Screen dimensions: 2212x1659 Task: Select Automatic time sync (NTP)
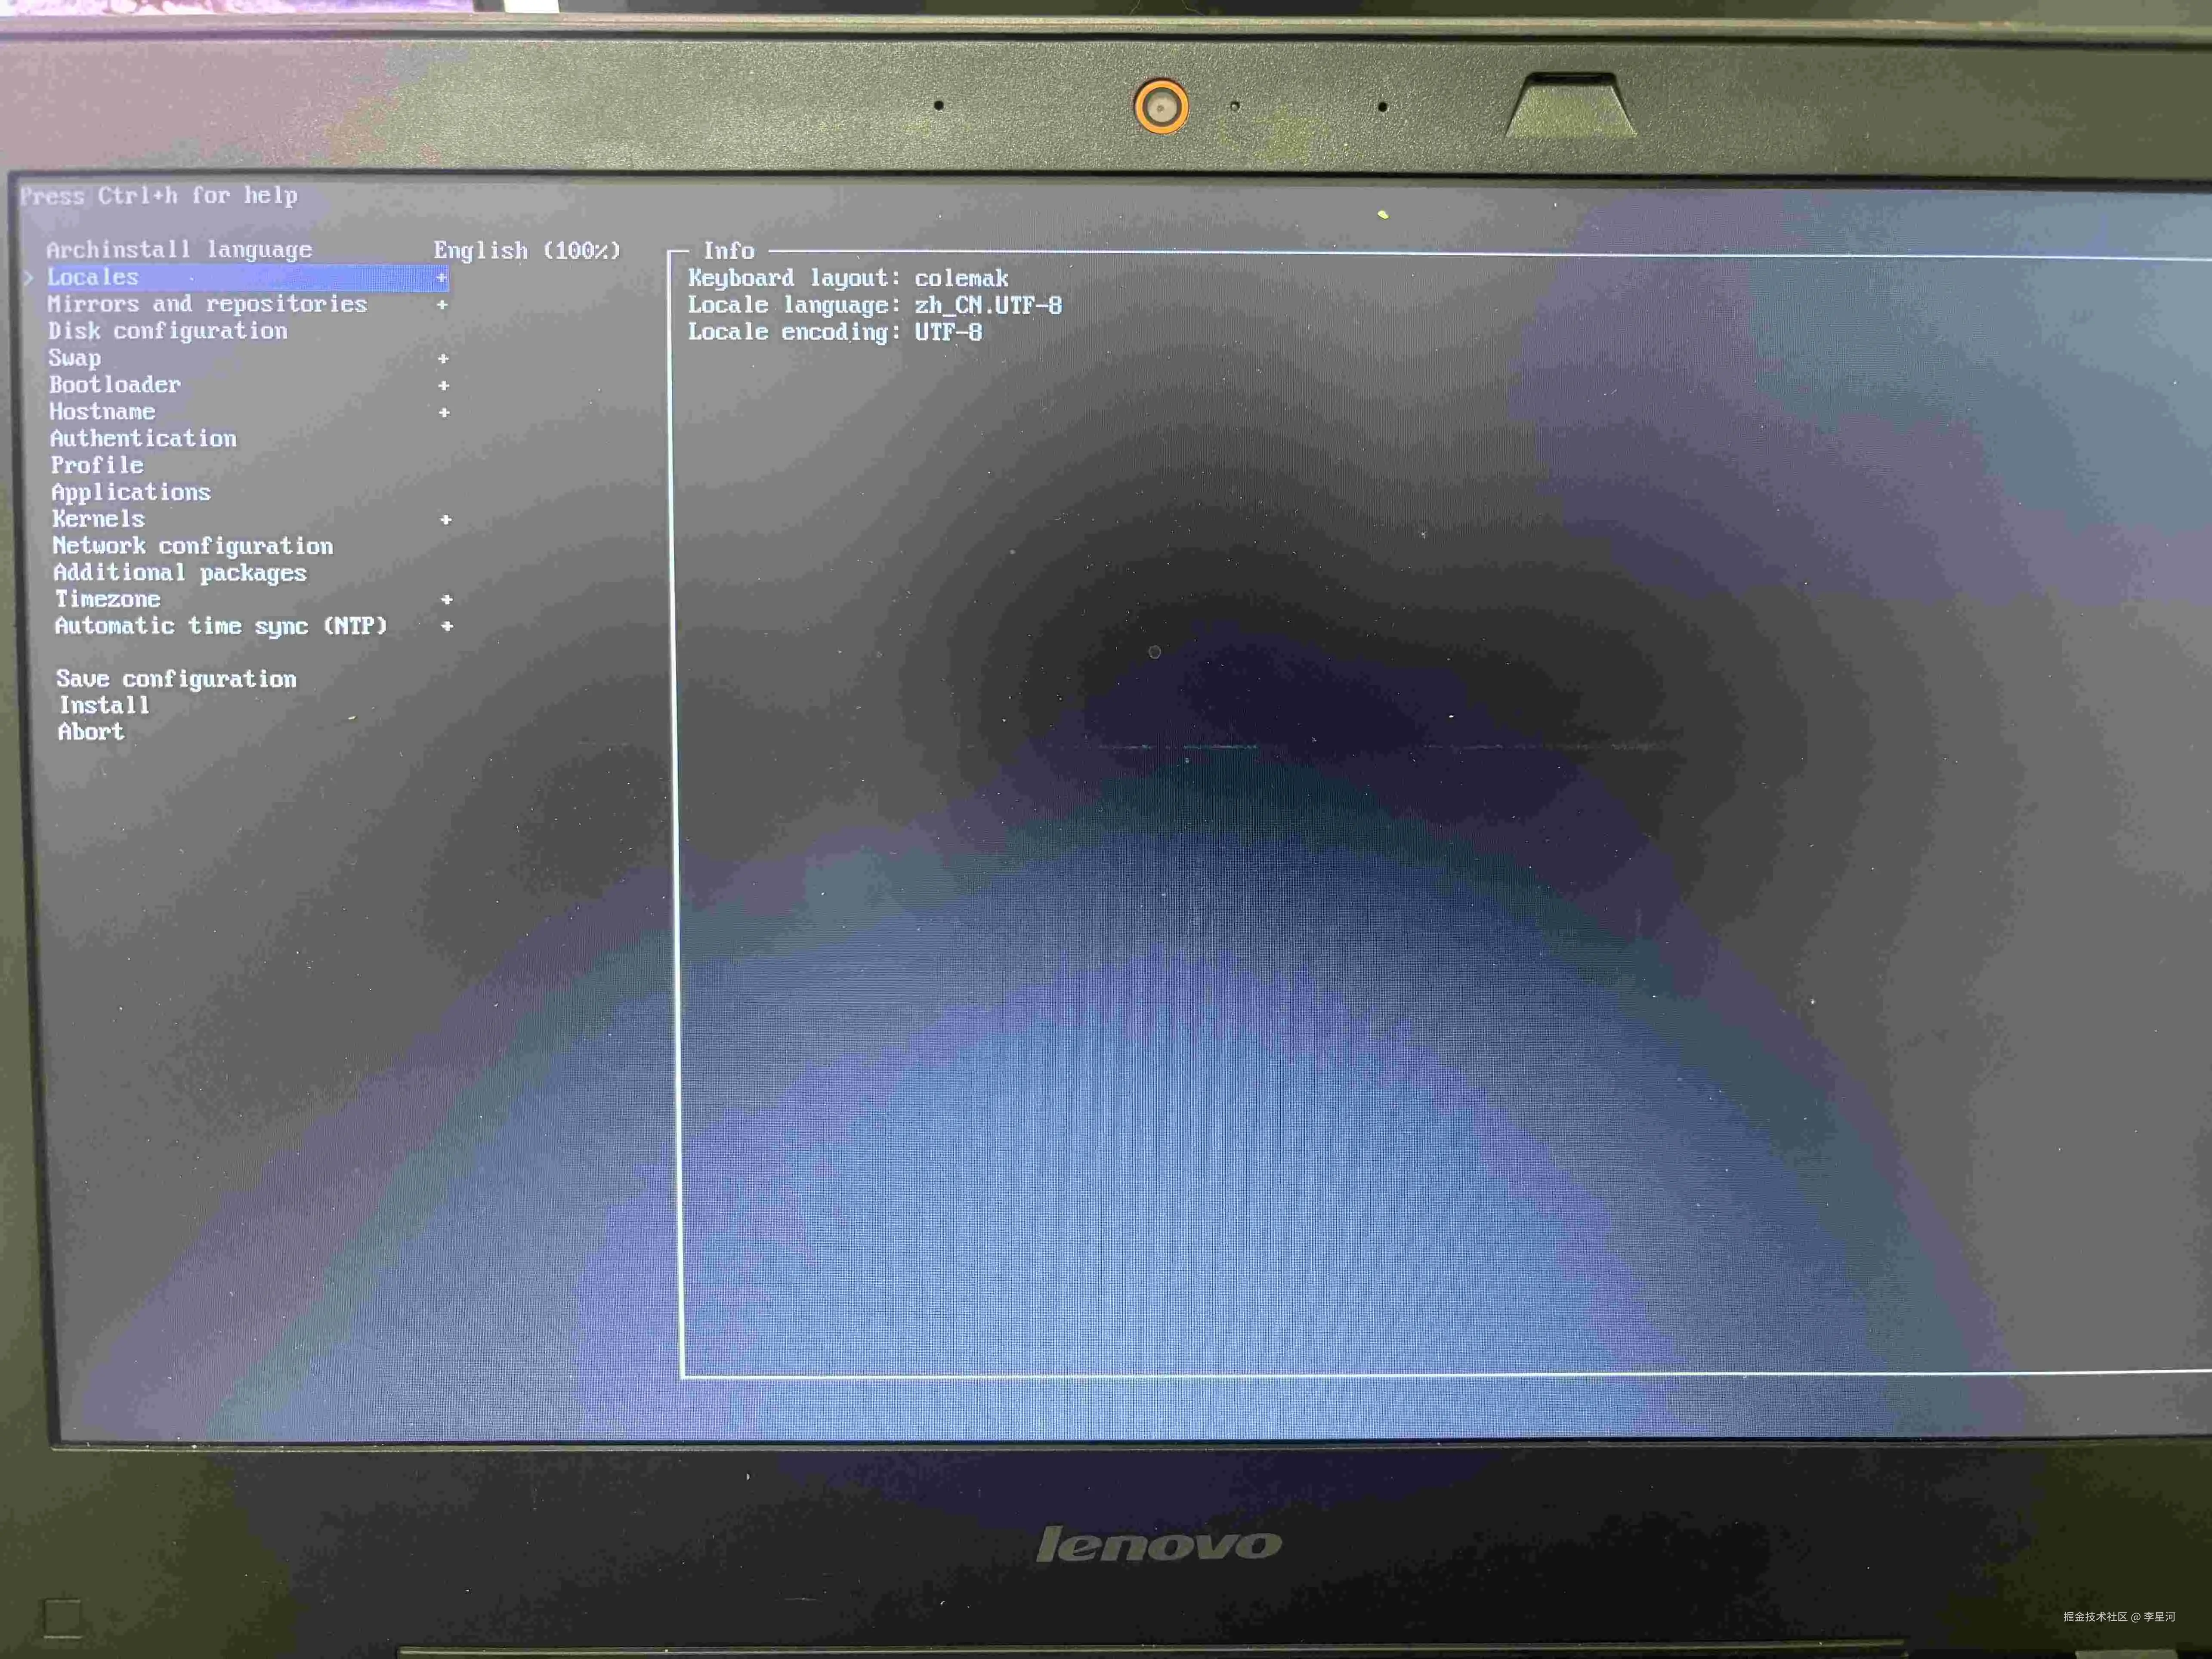pyautogui.click(x=220, y=626)
